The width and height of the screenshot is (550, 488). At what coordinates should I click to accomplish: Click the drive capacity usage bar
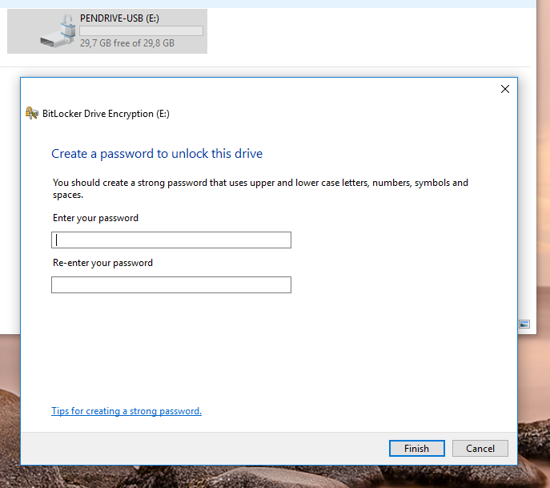pyautogui.click(x=142, y=31)
